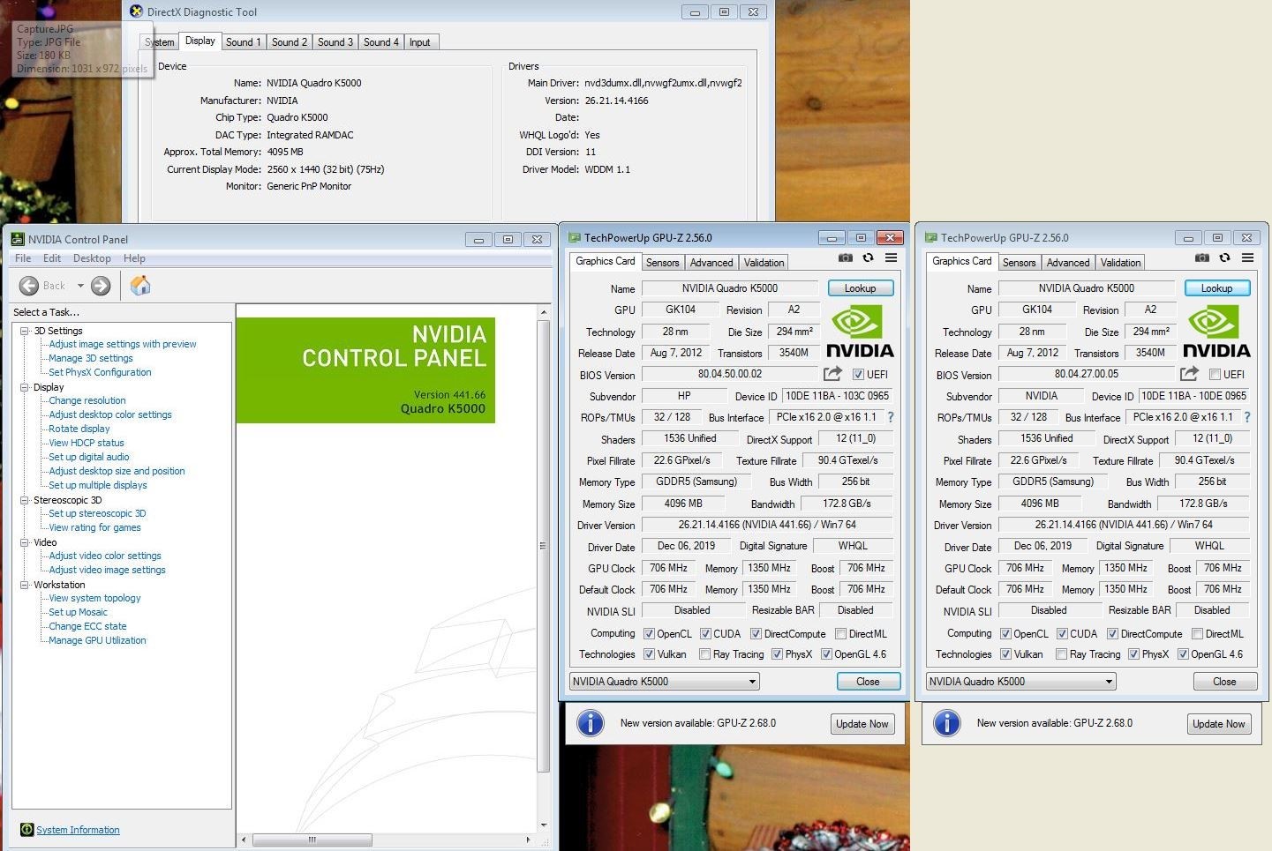This screenshot has width=1272, height=851.
Task: Click BIOS export icon beside version 80.04.27.00.05
Action: coord(1189,374)
